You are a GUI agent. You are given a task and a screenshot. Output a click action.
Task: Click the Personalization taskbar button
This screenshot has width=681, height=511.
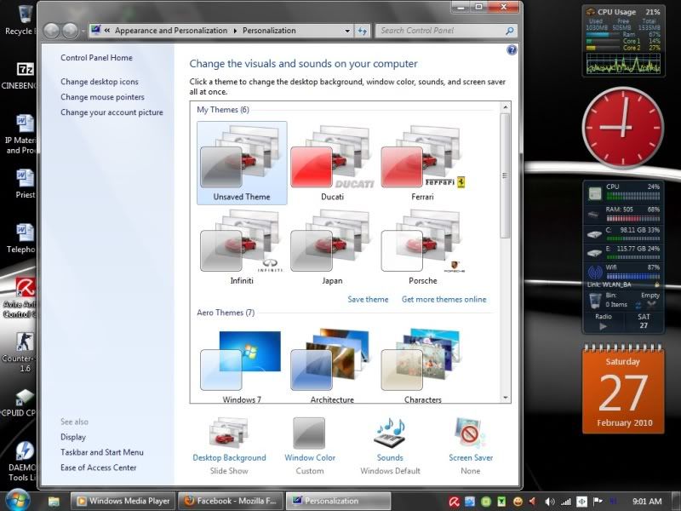pyautogui.click(x=338, y=501)
